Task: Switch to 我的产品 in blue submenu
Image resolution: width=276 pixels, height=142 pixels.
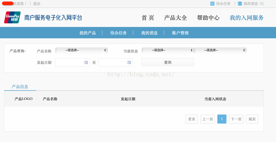Action: [87, 33]
